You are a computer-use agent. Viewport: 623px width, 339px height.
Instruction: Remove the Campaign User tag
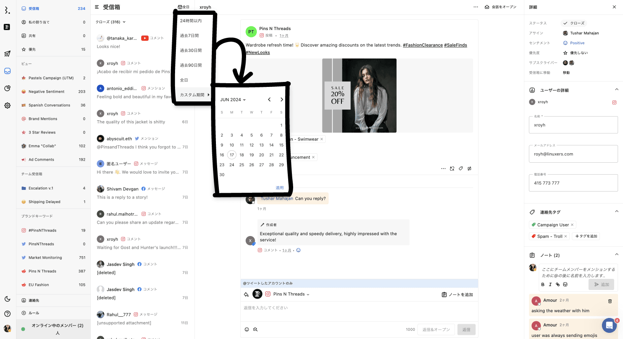click(572, 225)
